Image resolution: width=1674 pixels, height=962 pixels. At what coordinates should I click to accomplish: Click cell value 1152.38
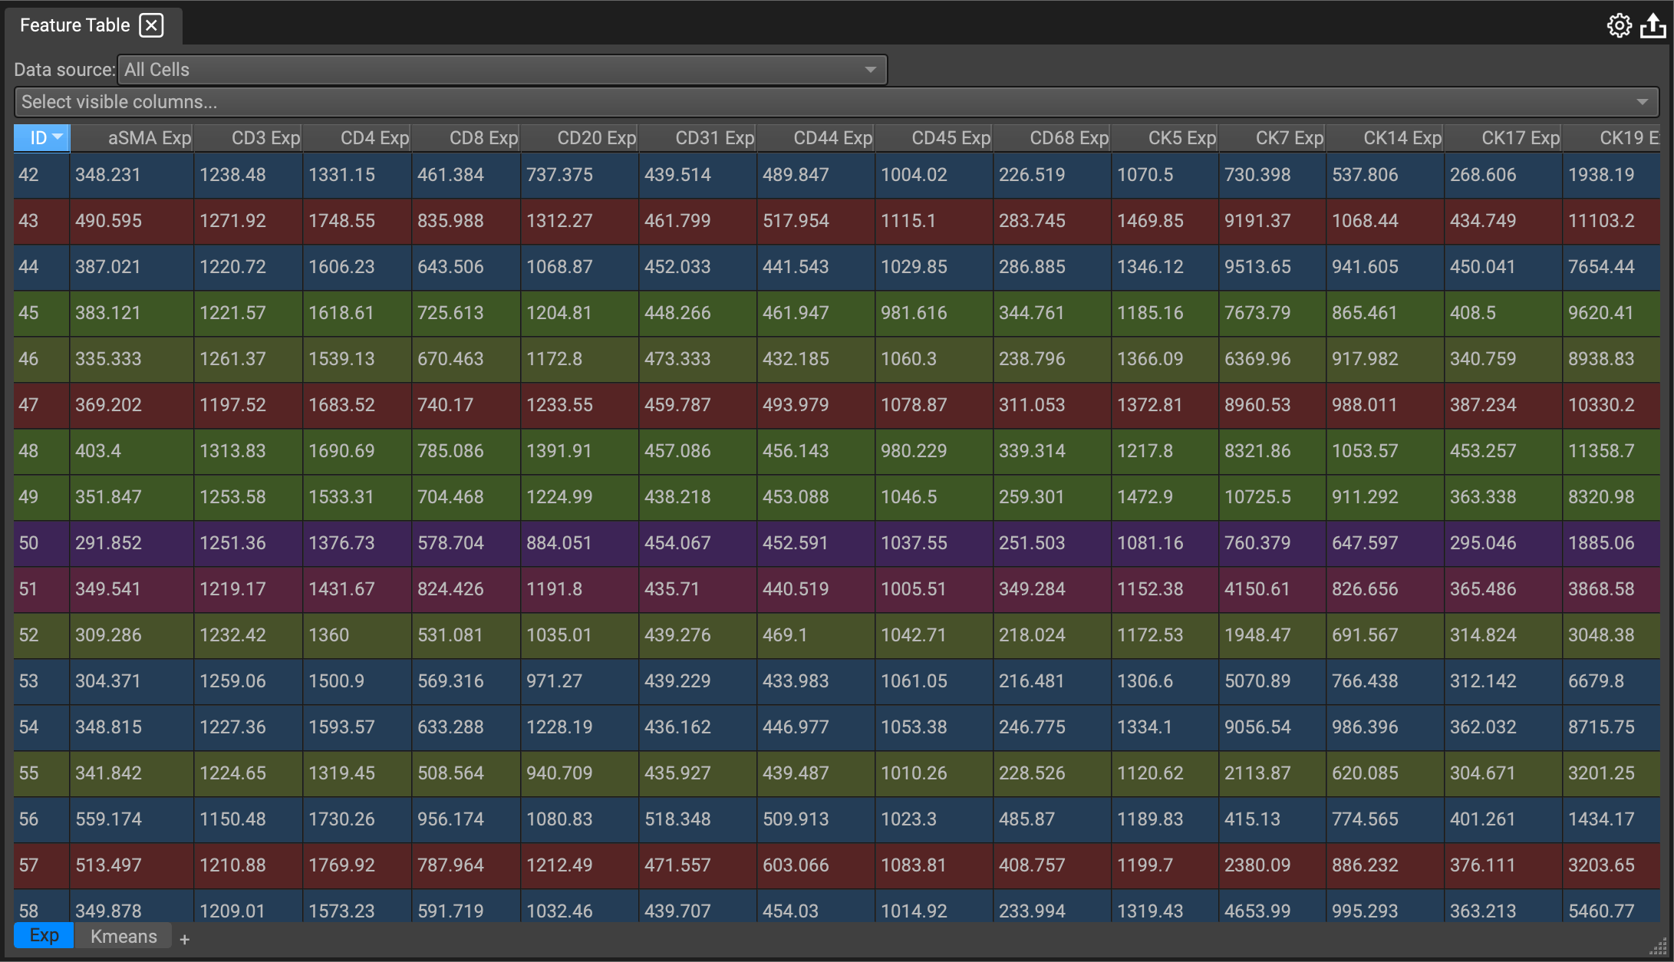(x=1150, y=589)
